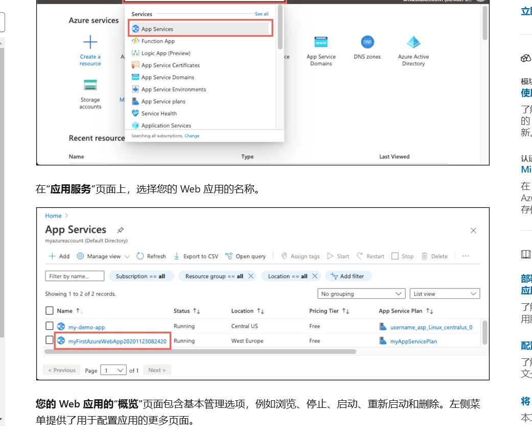The height and width of the screenshot is (437, 532).
Task: Expand the Page number dropdown
Action: point(113,370)
